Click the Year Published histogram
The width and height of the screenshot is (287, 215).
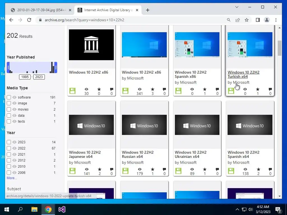pyautogui.click(x=32, y=67)
